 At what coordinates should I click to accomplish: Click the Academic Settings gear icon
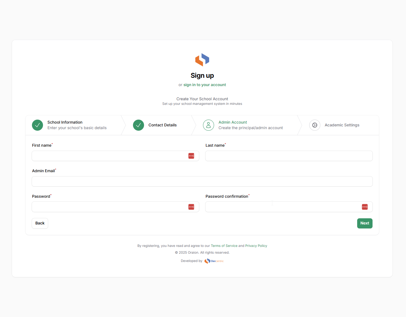coord(315,125)
